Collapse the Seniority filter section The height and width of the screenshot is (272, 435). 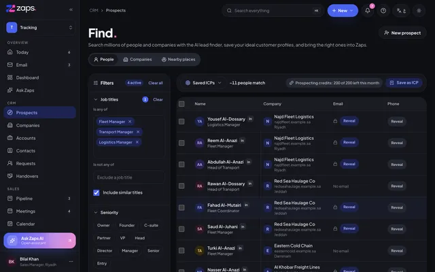coord(95,212)
